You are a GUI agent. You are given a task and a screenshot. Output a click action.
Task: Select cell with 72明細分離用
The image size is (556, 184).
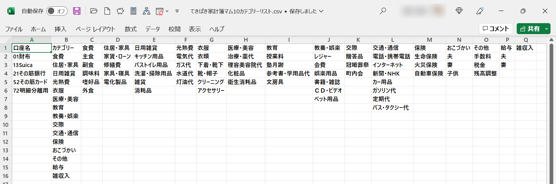point(32,91)
